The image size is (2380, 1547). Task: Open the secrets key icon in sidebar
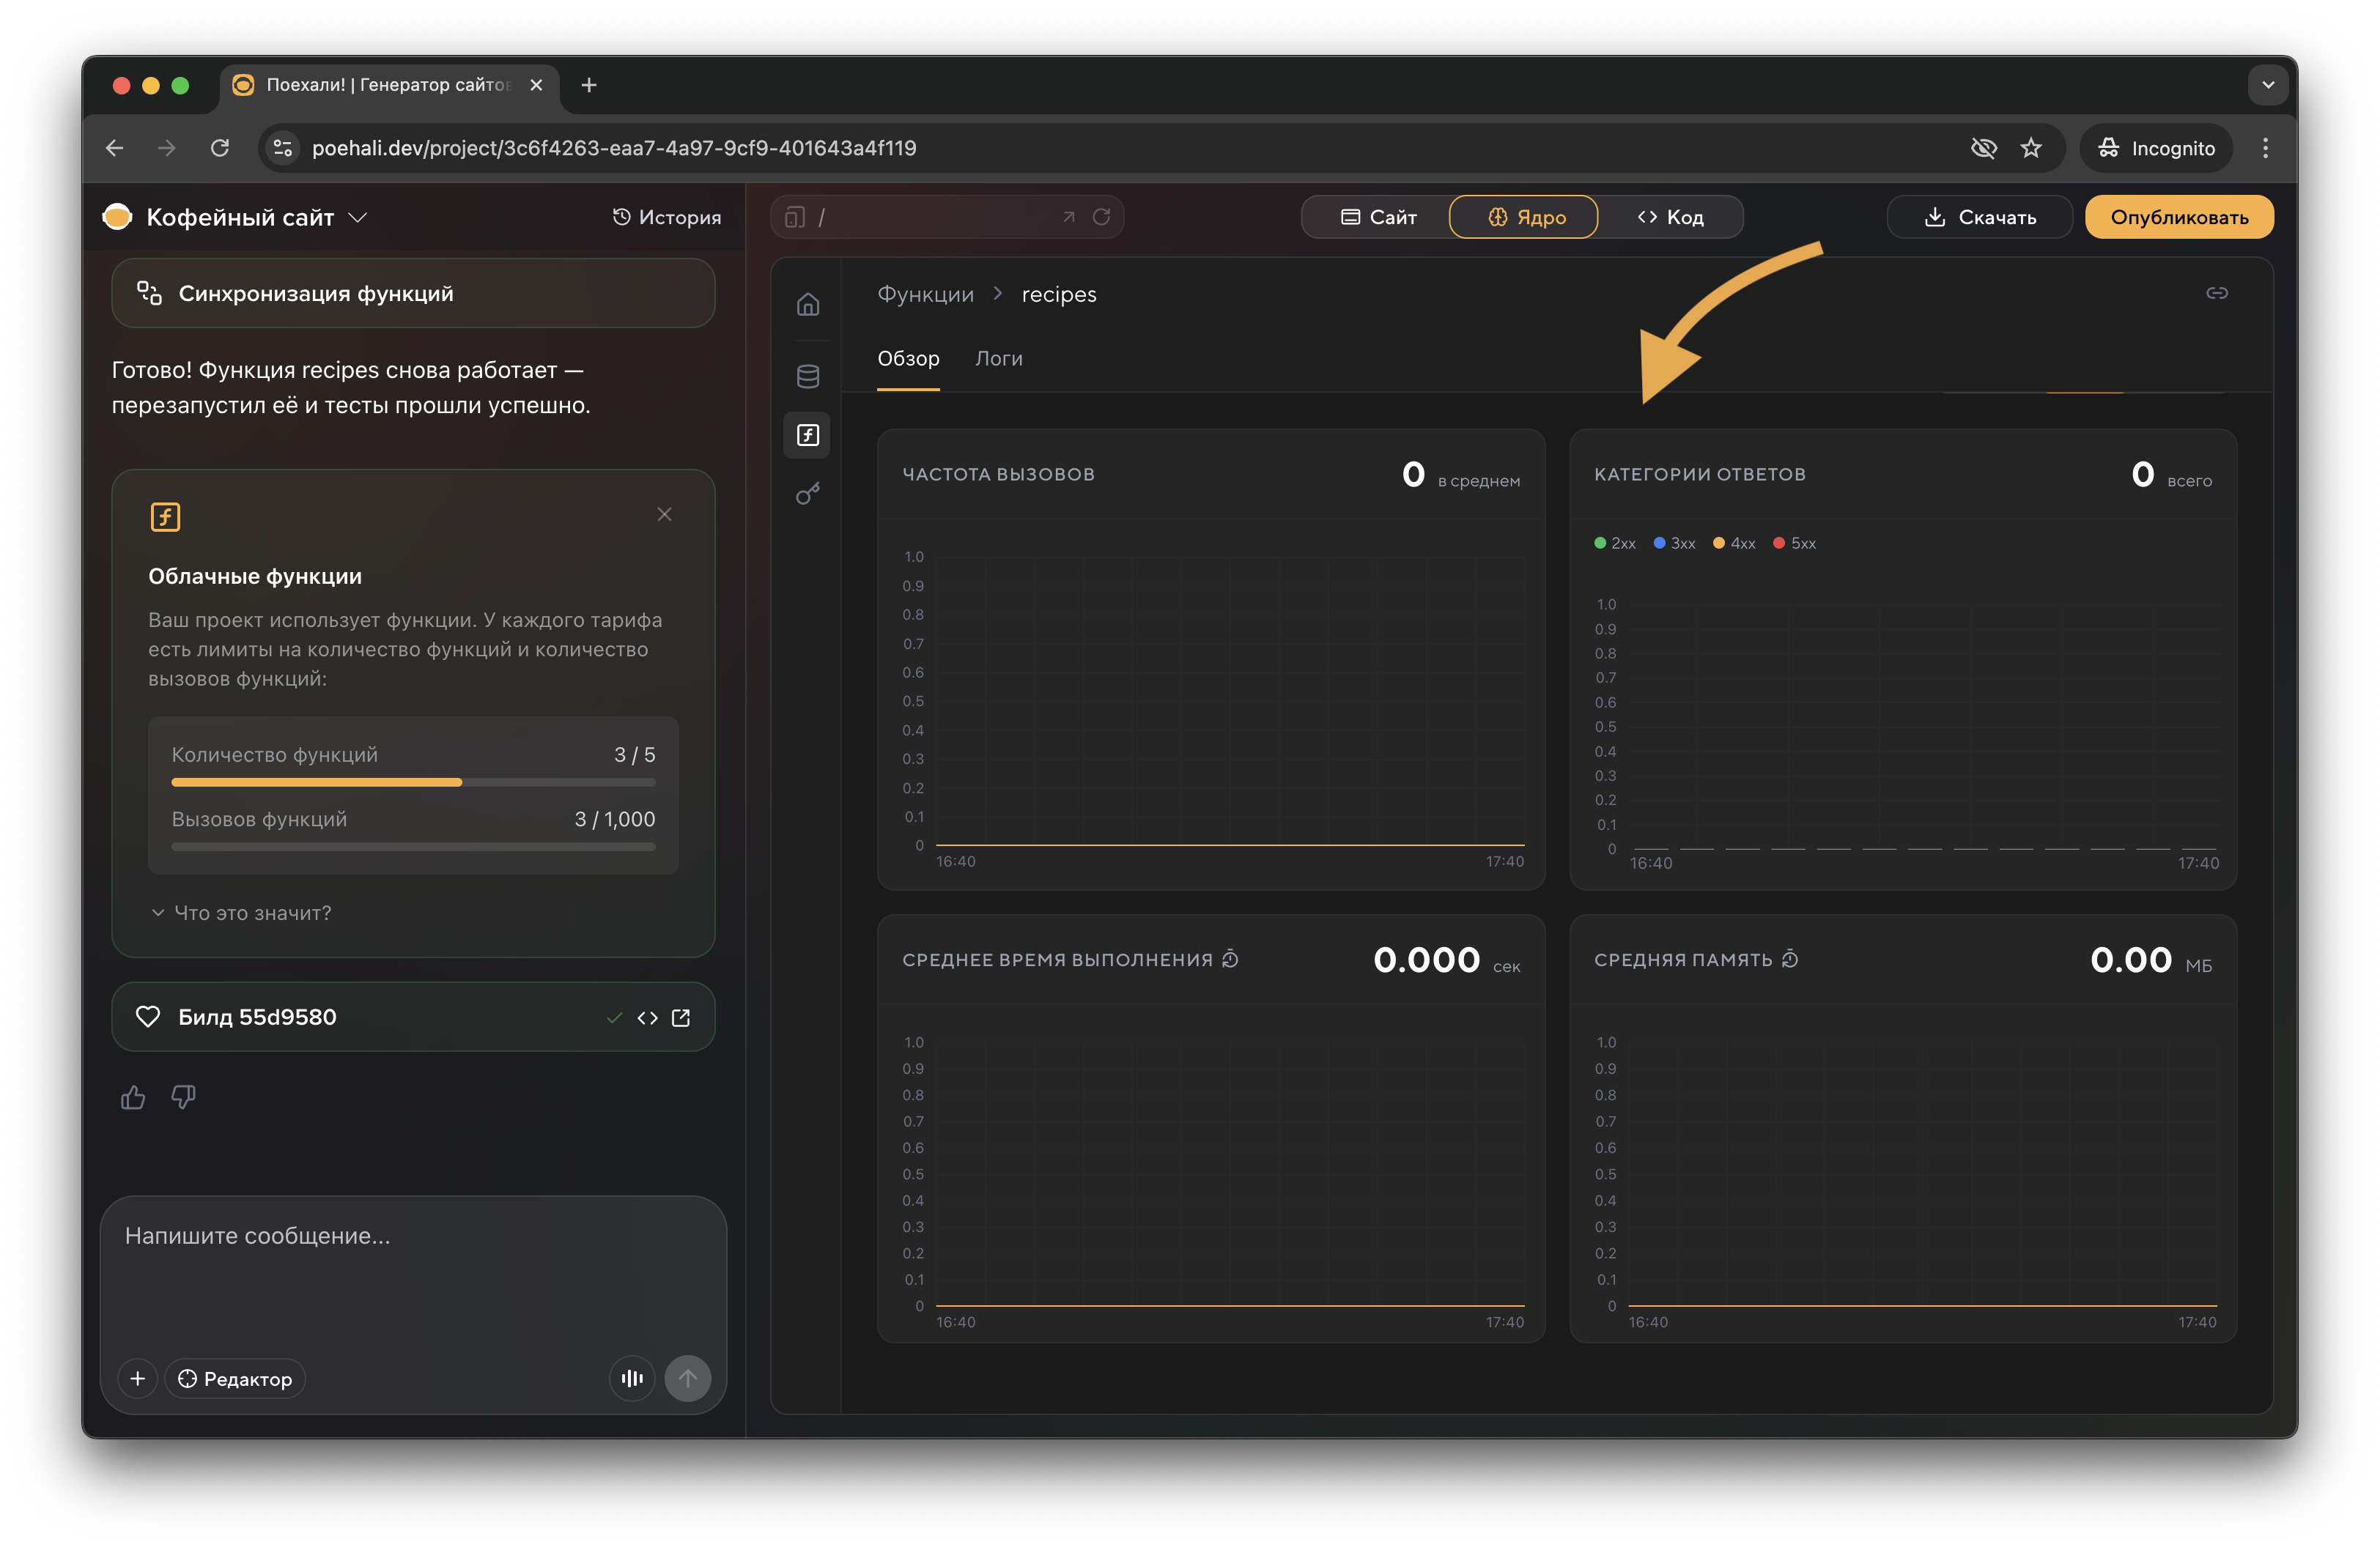[808, 494]
